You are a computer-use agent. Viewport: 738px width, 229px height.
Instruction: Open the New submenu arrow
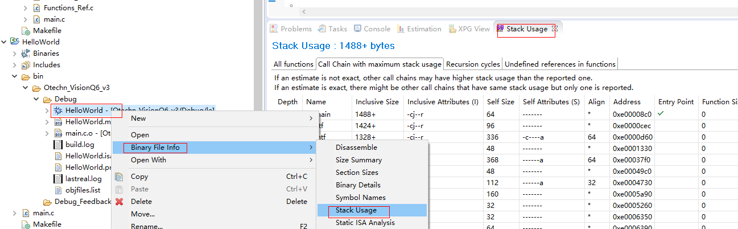tap(311, 118)
